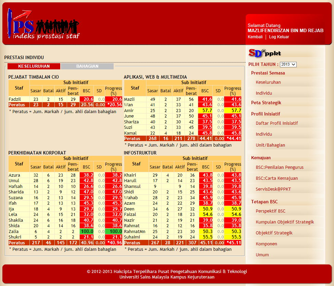Go to BSC:Carta Kemajuan

277,178
